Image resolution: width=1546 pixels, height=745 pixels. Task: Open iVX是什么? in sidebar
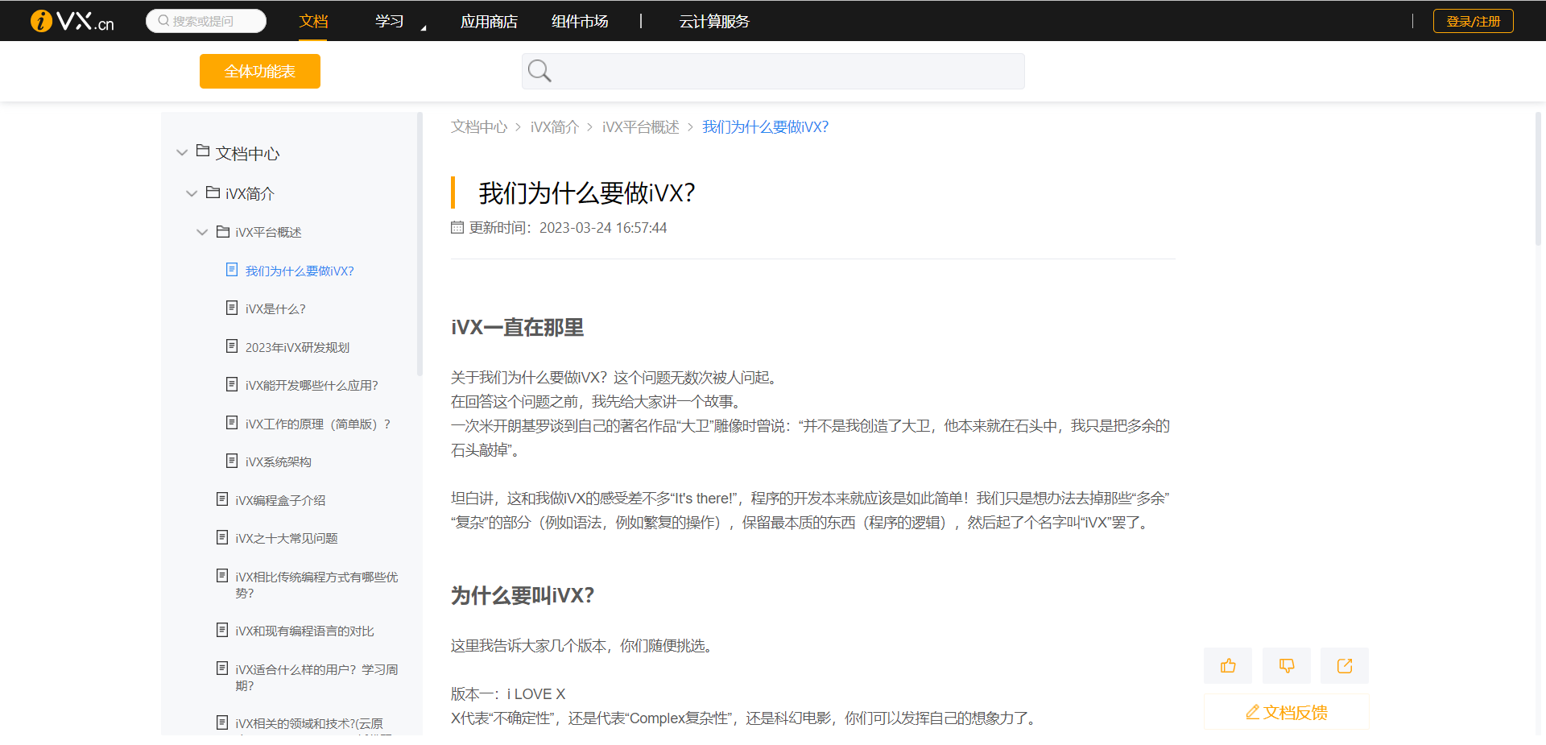[275, 308]
